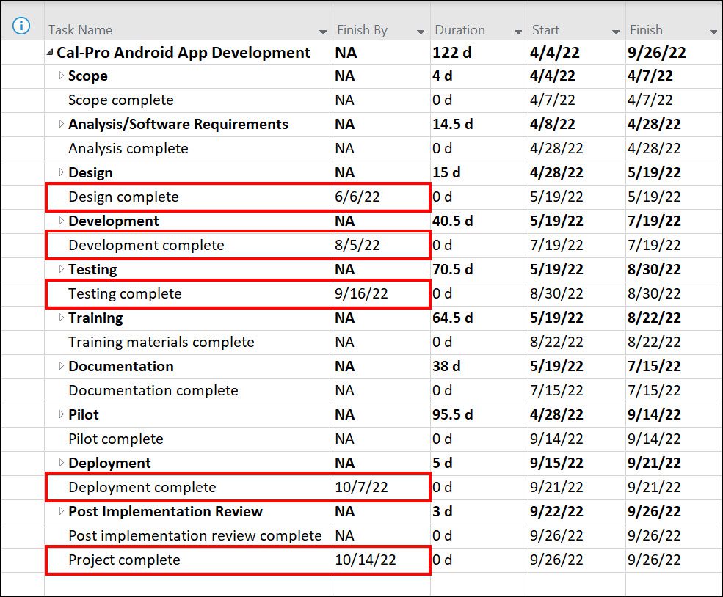Image resolution: width=723 pixels, height=597 pixels.
Task: Expand the Post Implementation Review summary task
Action: pos(62,511)
